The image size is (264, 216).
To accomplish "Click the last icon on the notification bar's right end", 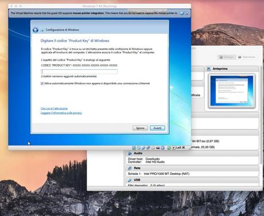I will point(187,13).
